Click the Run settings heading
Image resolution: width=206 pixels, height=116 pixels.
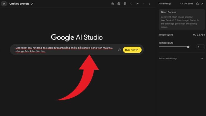(165, 4)
